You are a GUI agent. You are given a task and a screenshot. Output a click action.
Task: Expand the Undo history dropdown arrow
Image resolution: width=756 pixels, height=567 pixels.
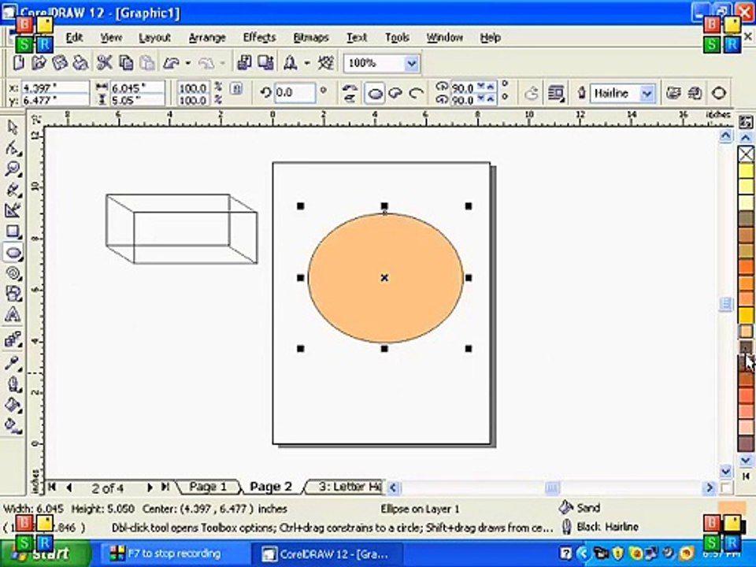[188, 63]
